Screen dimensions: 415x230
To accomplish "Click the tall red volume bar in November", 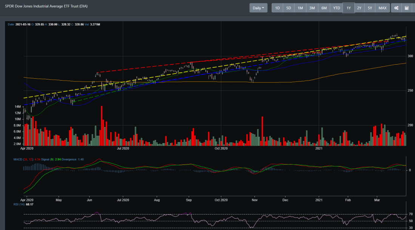I will [262, 131].
